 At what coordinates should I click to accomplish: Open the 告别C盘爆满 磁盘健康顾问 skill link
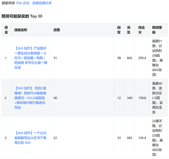(30, 98)
